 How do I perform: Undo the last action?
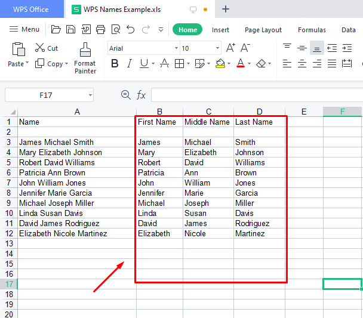[x=131, y=30]
